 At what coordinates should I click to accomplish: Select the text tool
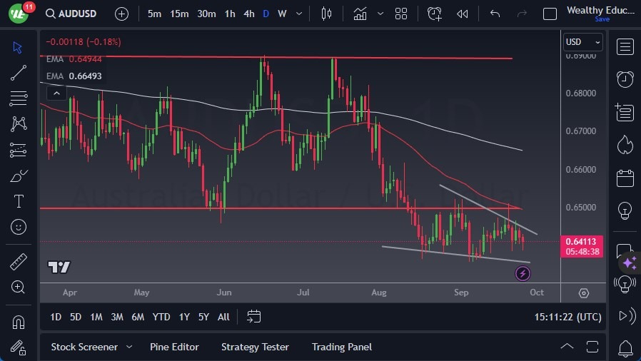tap(19, 201)
